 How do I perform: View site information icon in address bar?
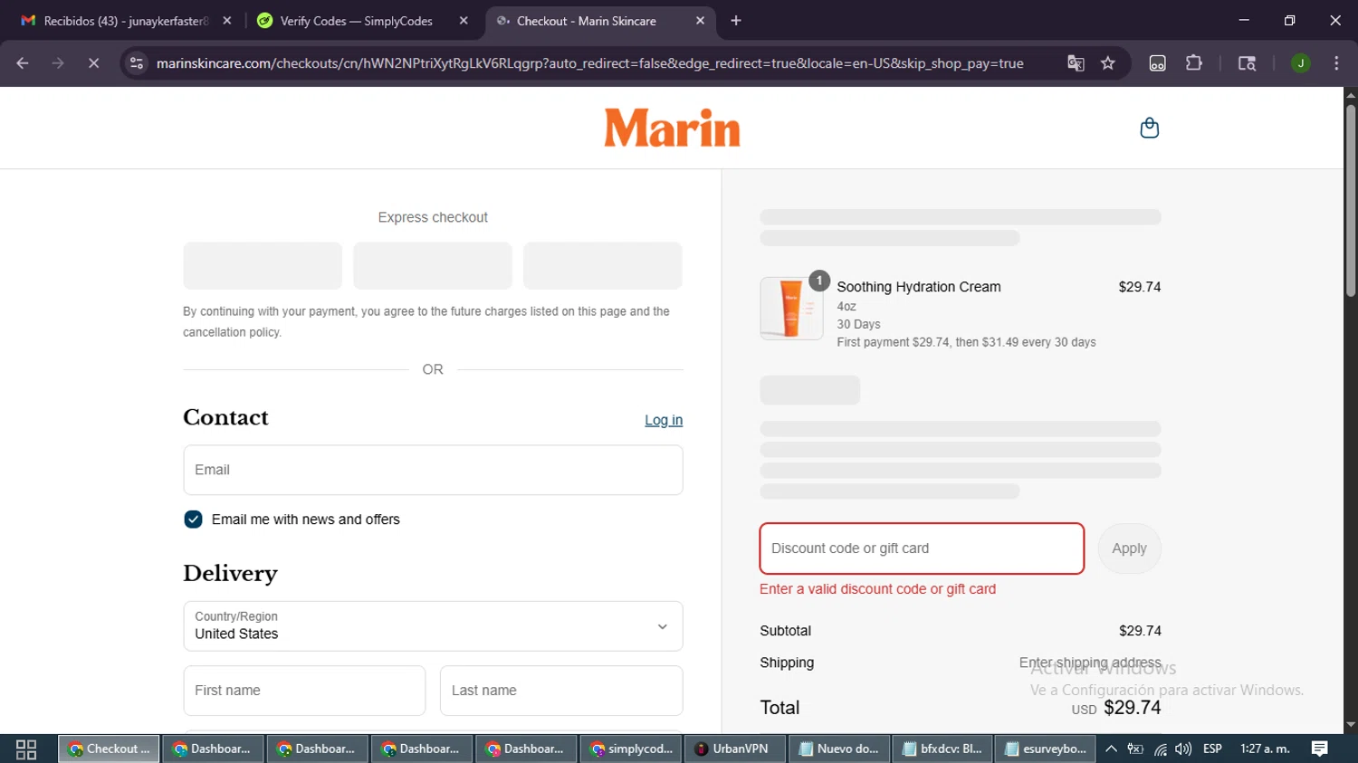(x=137, y=63)
